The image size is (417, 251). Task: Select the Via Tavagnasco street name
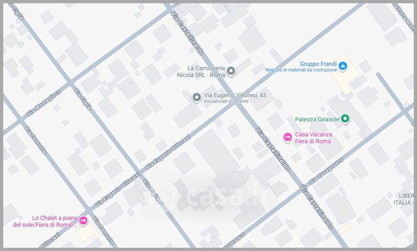coord(326,171)
